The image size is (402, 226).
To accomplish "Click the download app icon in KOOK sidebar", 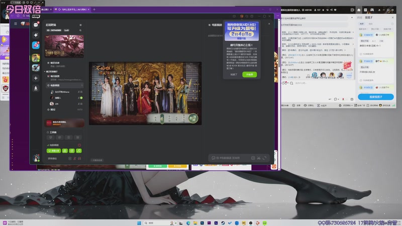I will [x=36, y=88].
